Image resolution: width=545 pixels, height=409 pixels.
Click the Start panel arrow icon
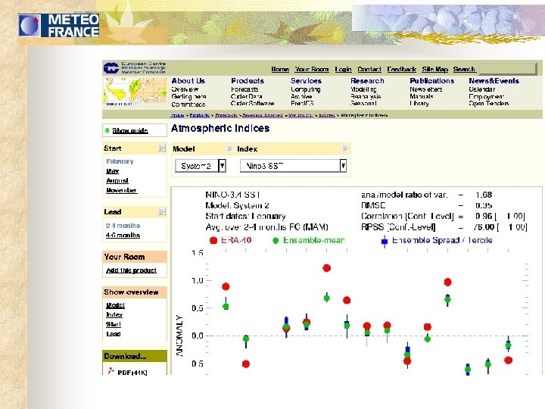coord(162,148)
